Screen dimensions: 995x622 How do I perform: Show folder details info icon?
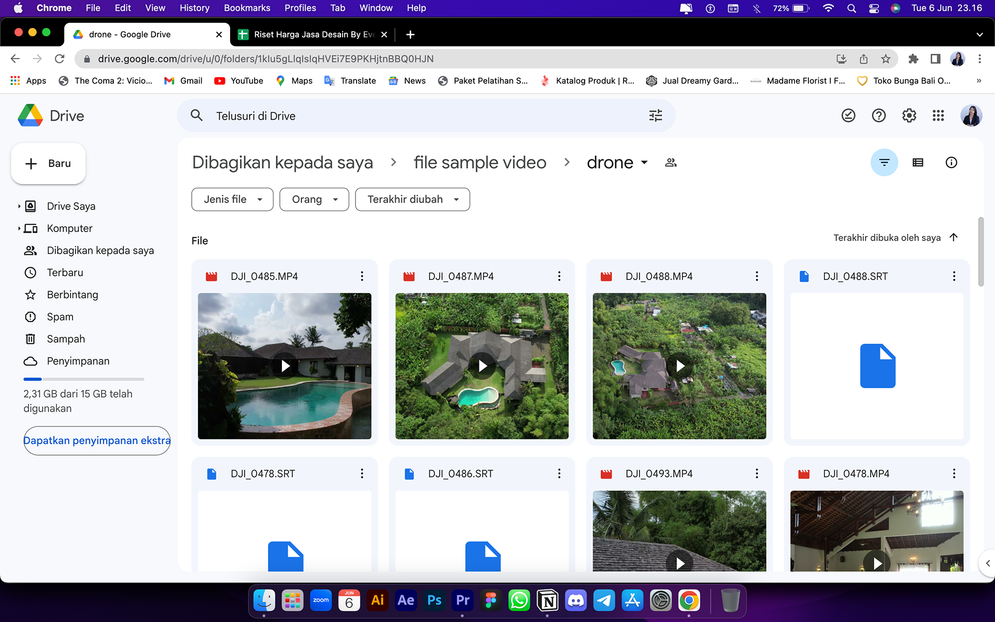pos(951,163)
